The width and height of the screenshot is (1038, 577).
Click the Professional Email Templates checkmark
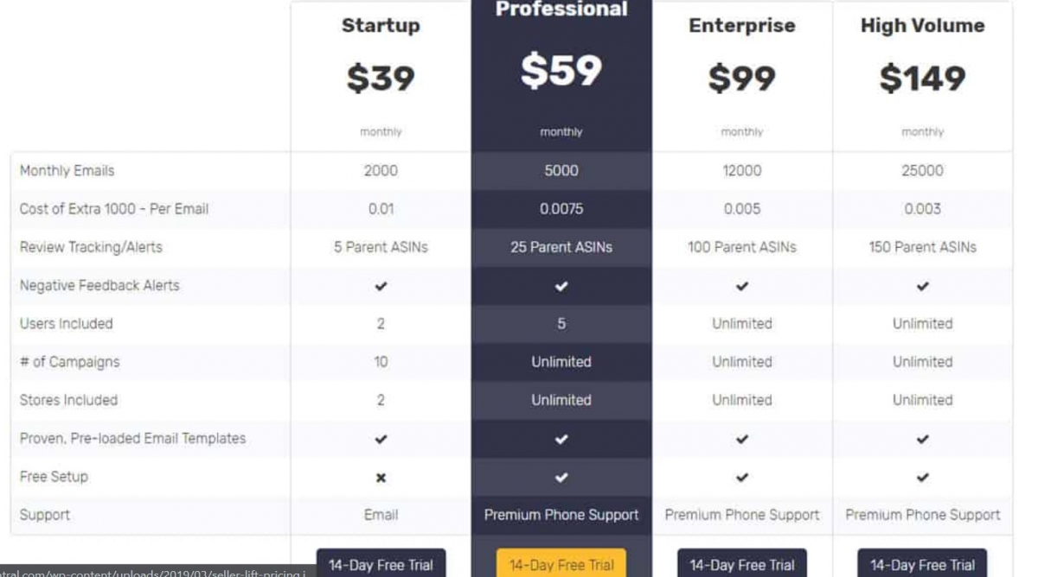561,439
